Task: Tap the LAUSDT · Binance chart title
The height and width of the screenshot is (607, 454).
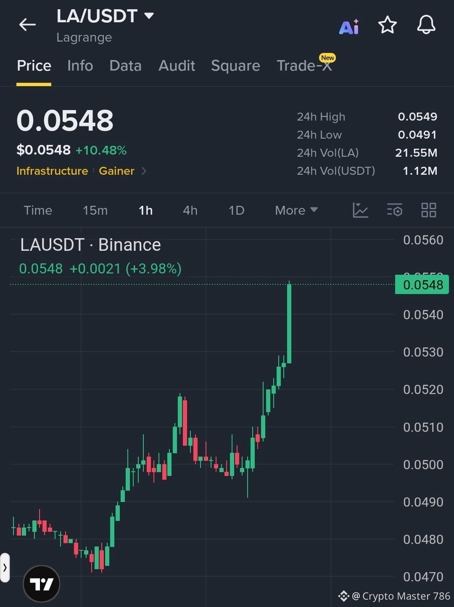Action: (x=90, y=245)
